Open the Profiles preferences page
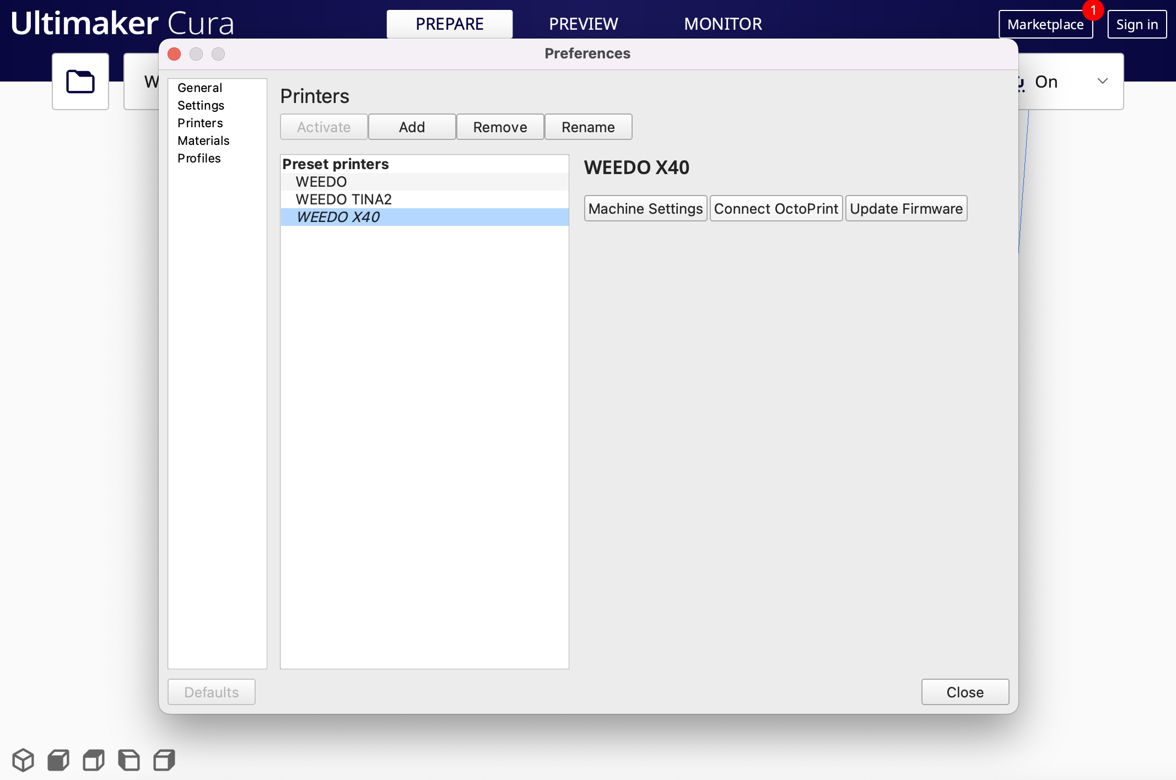The image size is (1176, 780). [199, 158]
